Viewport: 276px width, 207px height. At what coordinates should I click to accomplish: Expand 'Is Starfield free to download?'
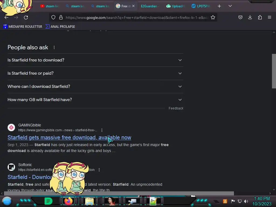click(x=95, y=60)
